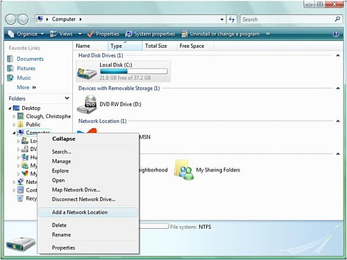Click Uninstall or change a program
Viewport: 347px width, 260px height.
pos(220,34)
